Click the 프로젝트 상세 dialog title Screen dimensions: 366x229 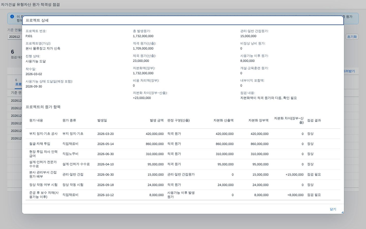point(37,20)
